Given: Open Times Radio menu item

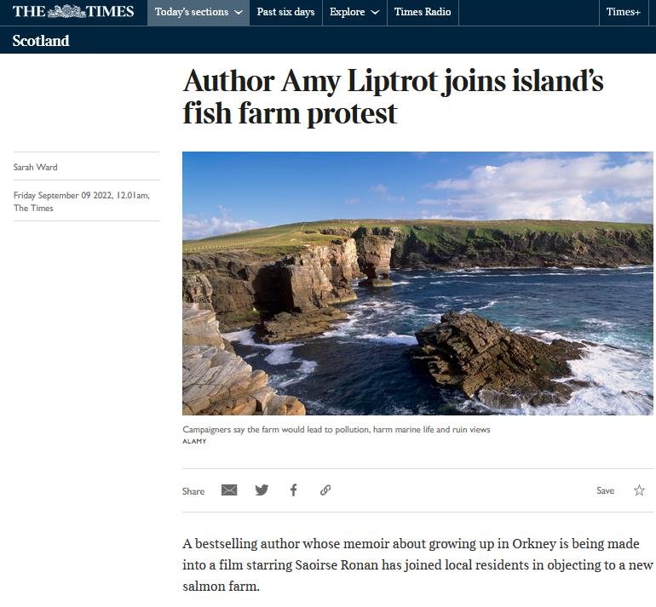Looking at the screenshot, I should pyautogui.click(x=423, y=12).
